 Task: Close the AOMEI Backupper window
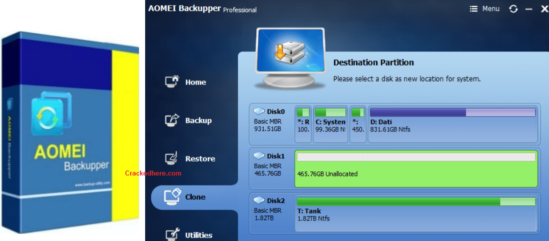[544, 9]
